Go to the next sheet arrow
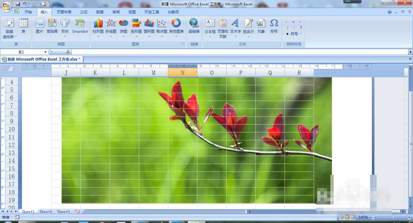This screenshot has width=413, height=223. [x=12, y=211]
